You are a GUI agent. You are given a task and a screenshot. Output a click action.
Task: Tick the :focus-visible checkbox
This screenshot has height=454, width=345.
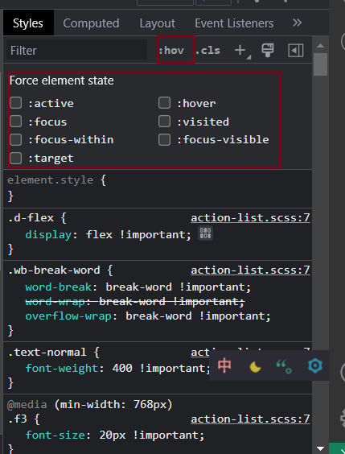tap(164, 139)
